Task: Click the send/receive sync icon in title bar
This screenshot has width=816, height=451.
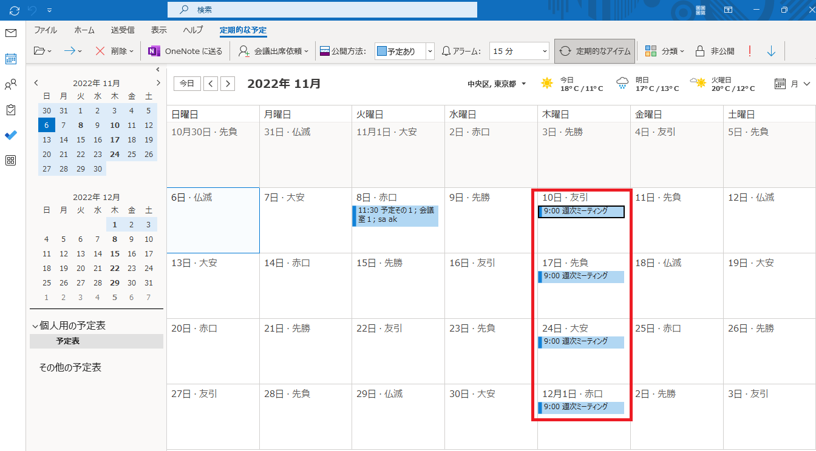Action: [15, 10]
